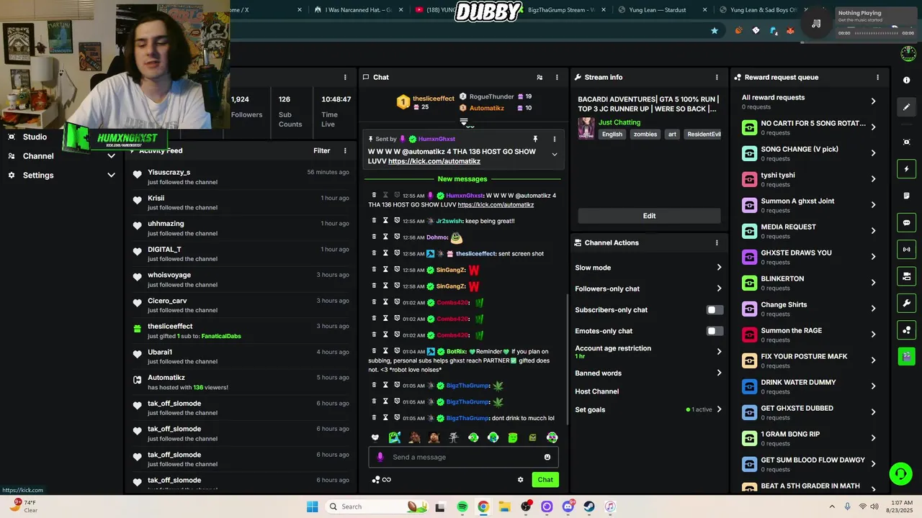Image resolution: width=922 pixels, height=518 pixels.
Task: Delete Jr2swish's message with trash icon
Action: click(374, 221)
